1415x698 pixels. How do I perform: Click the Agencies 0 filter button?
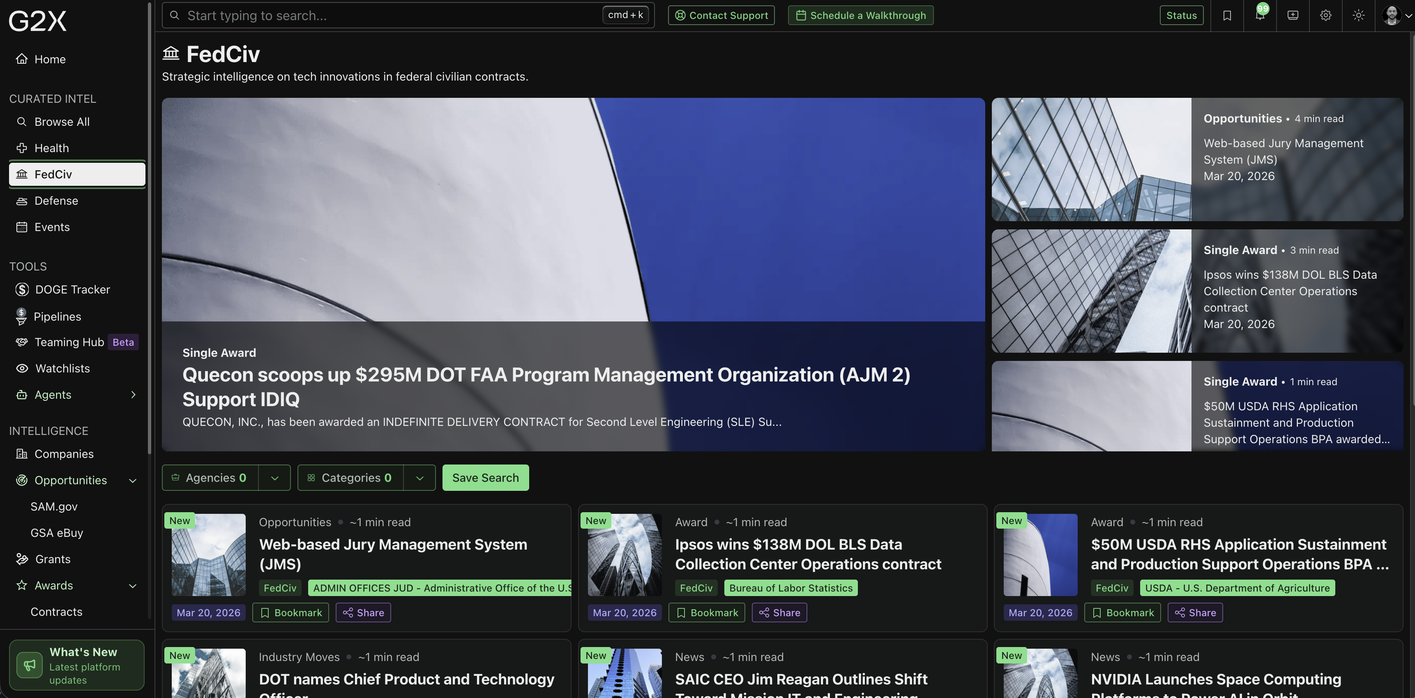(210, 478)
